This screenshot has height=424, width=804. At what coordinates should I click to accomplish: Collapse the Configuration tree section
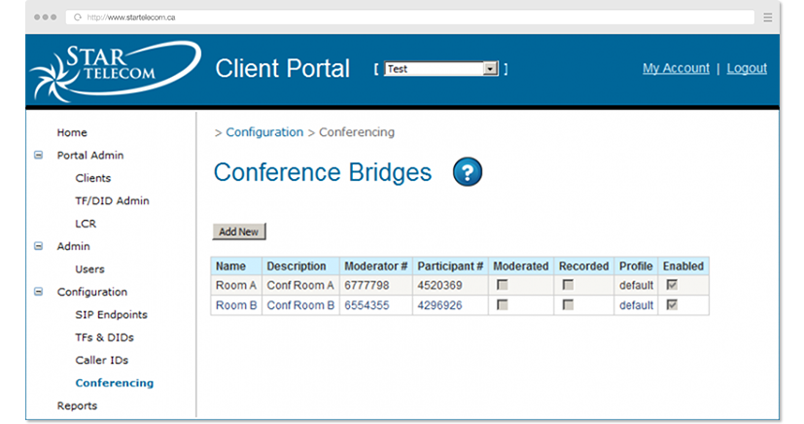[39, 292]
